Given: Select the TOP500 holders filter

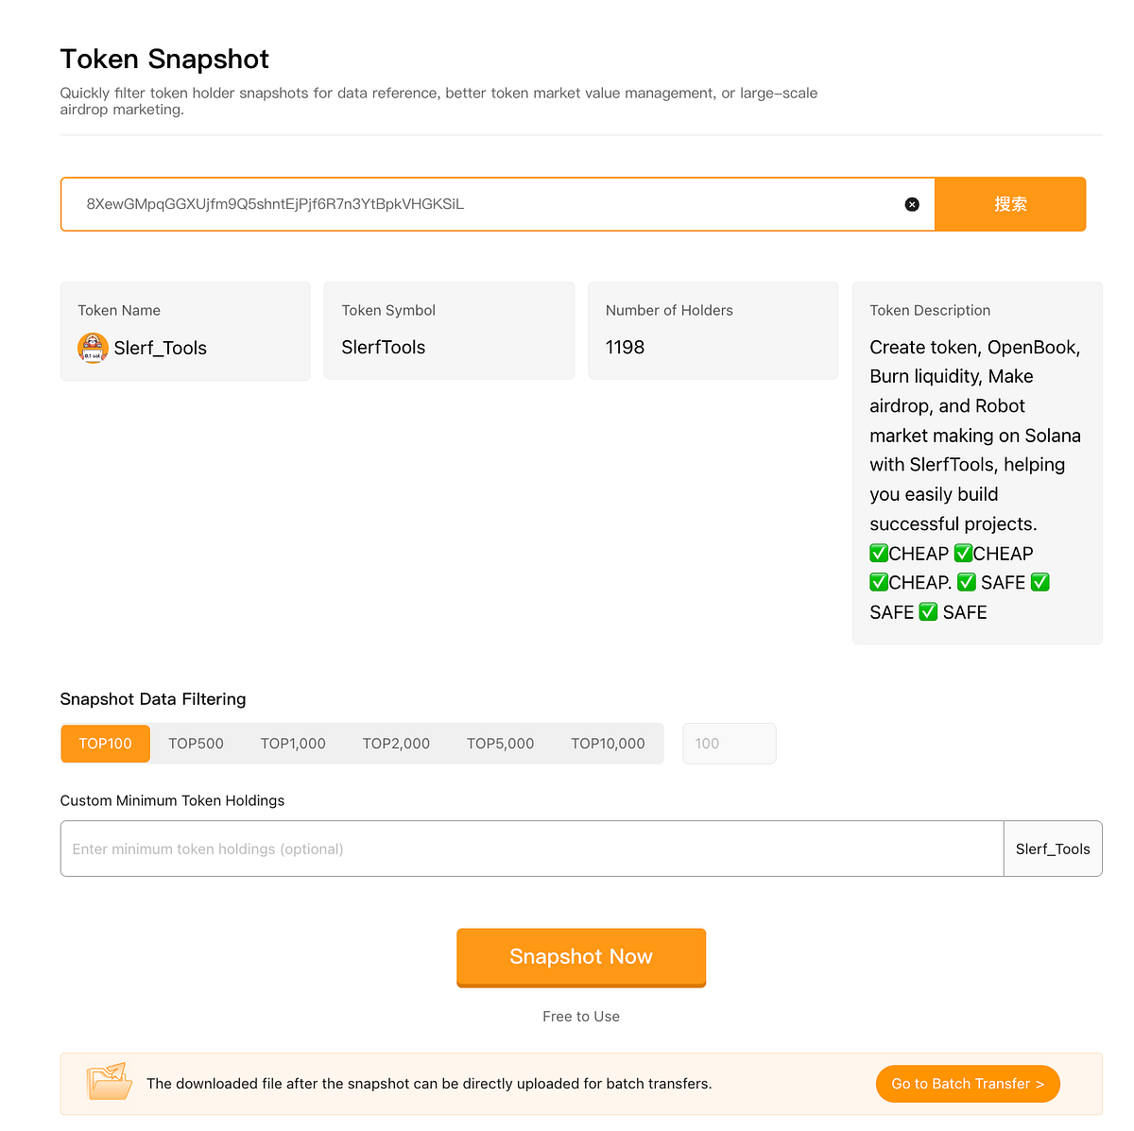Looking at the screenshot, I should coord(196,744).
